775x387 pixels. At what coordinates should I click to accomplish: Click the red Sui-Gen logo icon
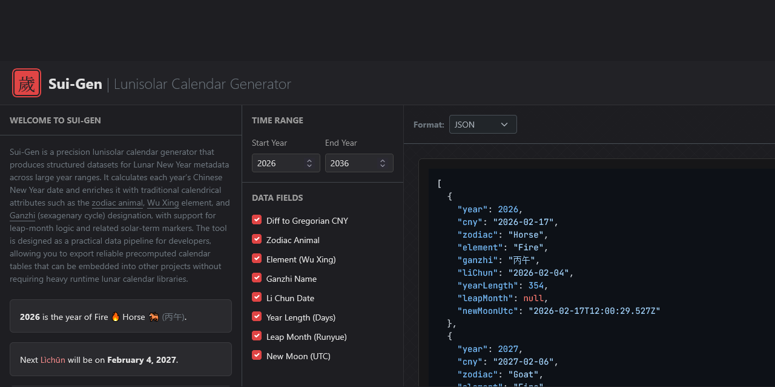tap(27, 83)
